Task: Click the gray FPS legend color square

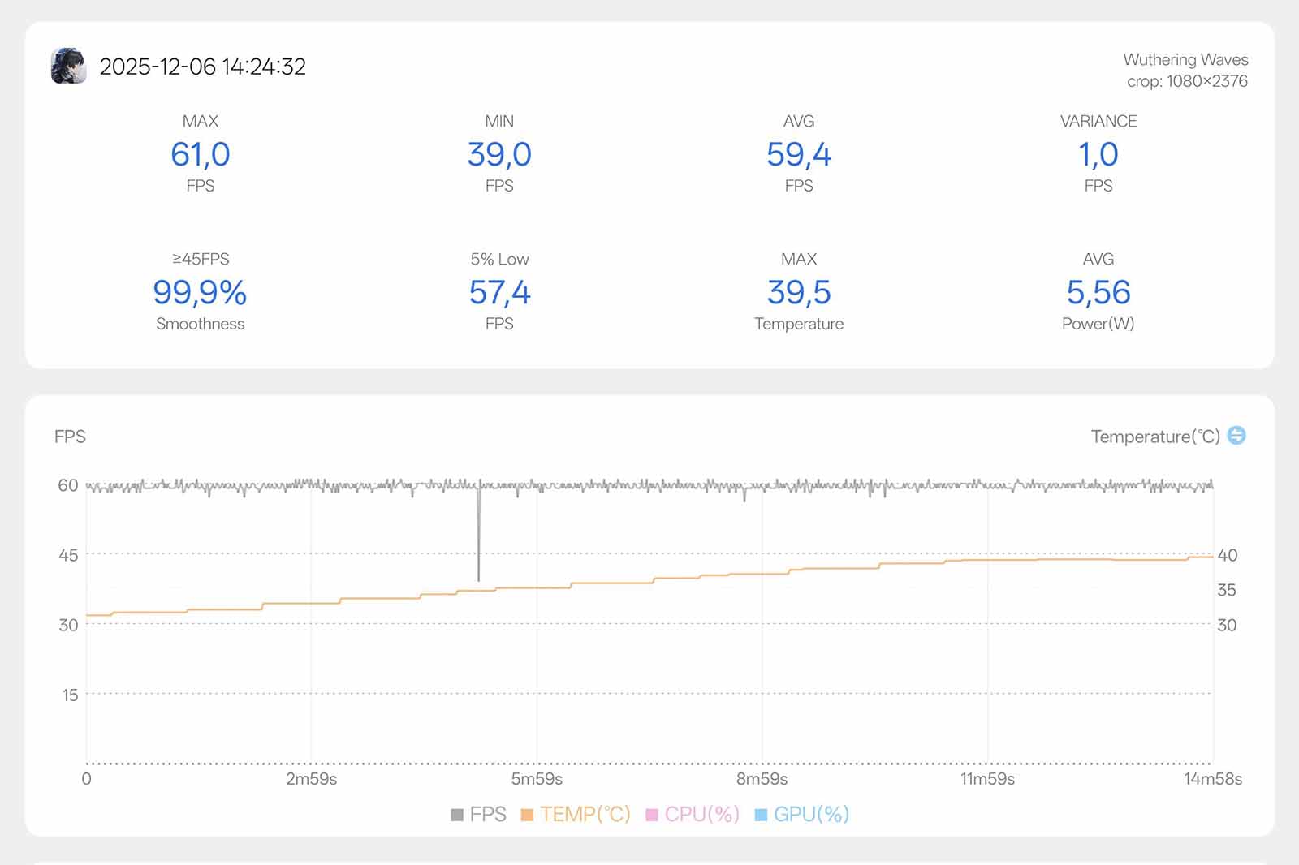Action: tap(457, 815)
